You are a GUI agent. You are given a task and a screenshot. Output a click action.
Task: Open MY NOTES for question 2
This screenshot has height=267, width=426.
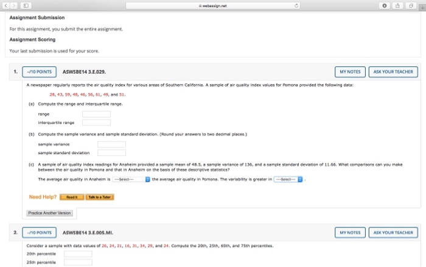coord(350,233)
